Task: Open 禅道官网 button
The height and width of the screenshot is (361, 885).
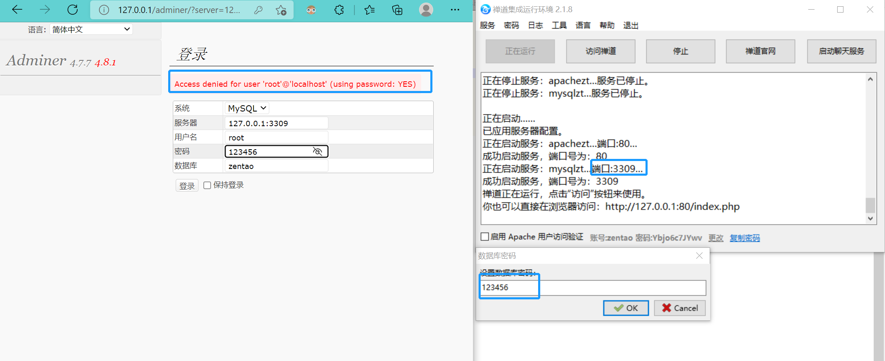Action: click(x=760, y=51)
